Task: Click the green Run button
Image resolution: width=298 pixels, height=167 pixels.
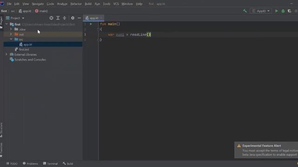Action: coord(277,11)
